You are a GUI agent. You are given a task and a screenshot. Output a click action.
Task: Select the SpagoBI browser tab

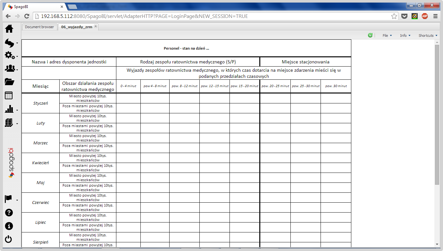(x=35, y=6)
